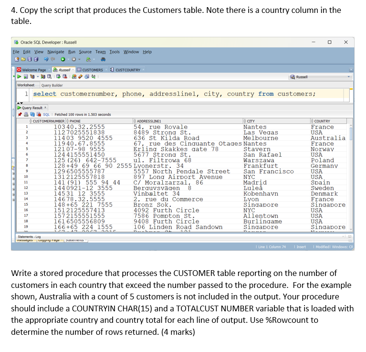Screen dimensions: 366x352
Task: Click the Explain Plan icon
Action: point(32,77)
